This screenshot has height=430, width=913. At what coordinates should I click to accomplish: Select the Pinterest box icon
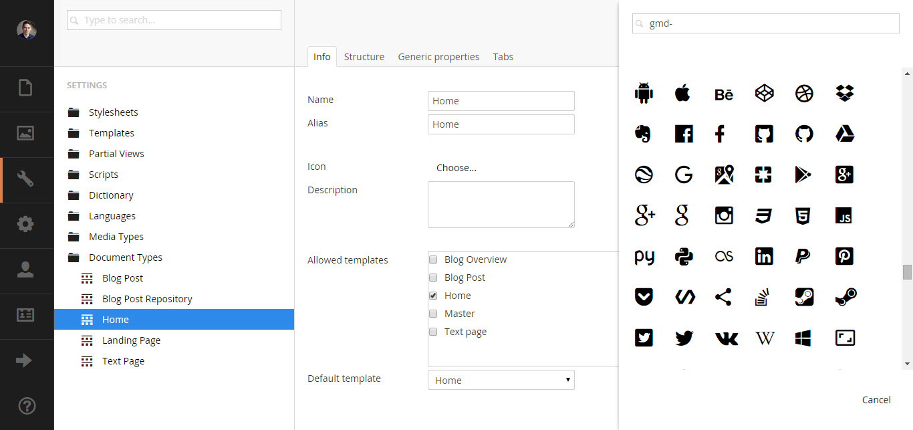click(x=845, y=256)
